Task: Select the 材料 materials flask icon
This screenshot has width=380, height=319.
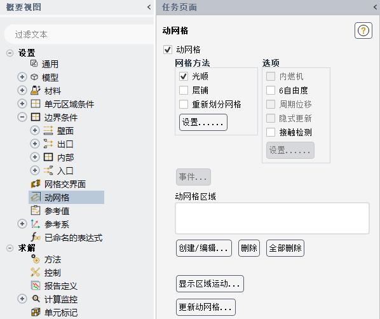Action: click(36, 90)
